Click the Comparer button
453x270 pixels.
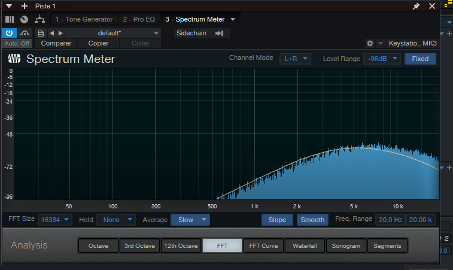(x=56, y=43)
